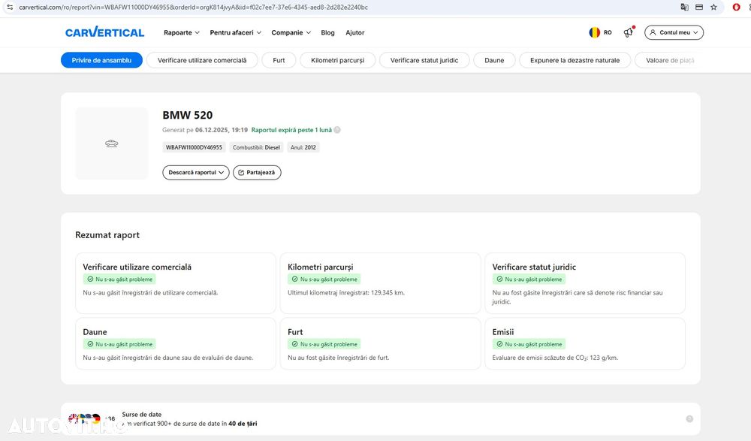Open the Contul meu account dropdown
This screenshot has width=751, height=441.
coord(674,32)
